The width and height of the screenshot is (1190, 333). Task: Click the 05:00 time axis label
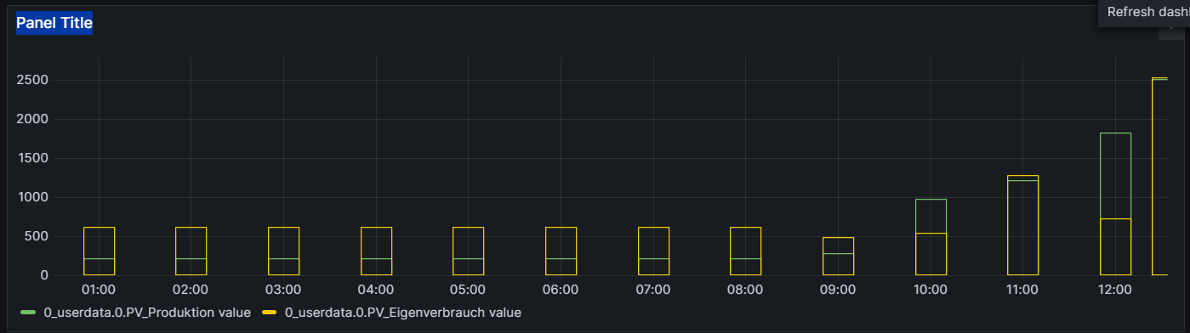[x=468, y=290]
